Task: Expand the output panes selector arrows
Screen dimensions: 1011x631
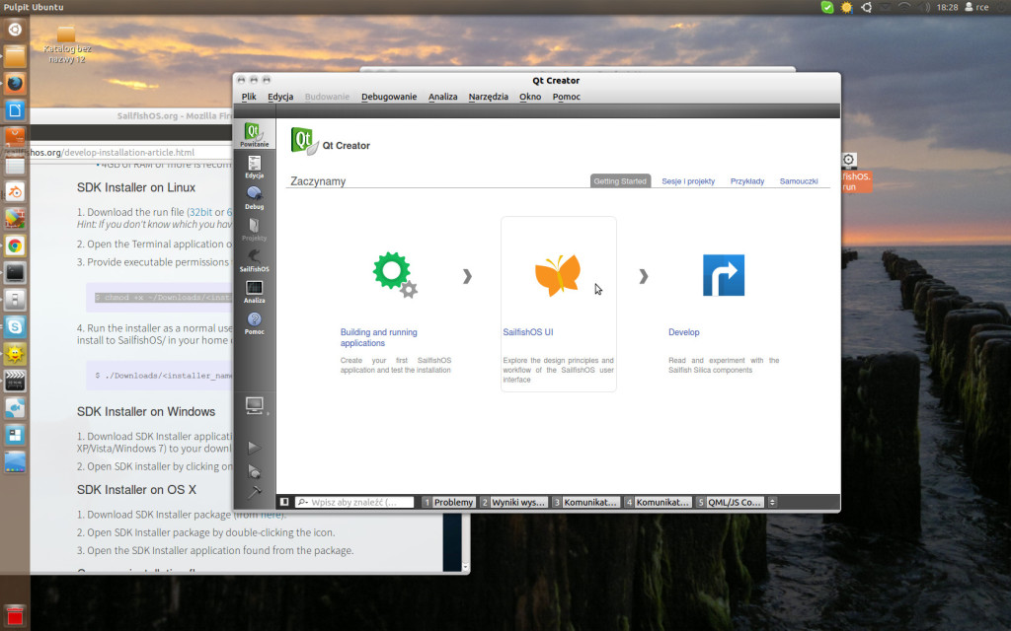Action: pos(772,502)
